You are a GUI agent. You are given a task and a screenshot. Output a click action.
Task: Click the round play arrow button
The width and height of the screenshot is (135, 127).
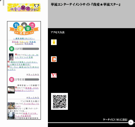131,122
